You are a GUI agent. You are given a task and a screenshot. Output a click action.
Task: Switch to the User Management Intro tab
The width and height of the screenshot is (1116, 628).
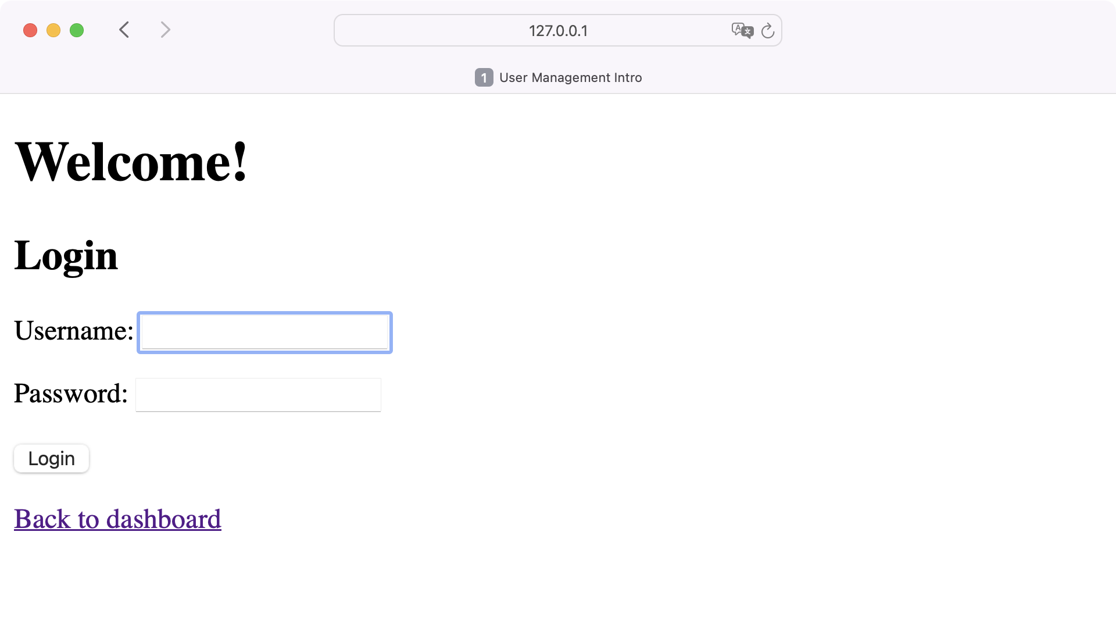pyautogui.click(x=570, y=77)
